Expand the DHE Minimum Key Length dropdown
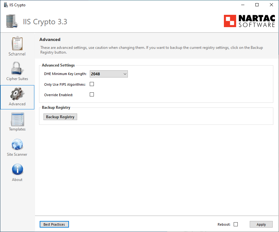Image resolution: width=279 pixels, height=232 pixels. click(x=109, y=74)
